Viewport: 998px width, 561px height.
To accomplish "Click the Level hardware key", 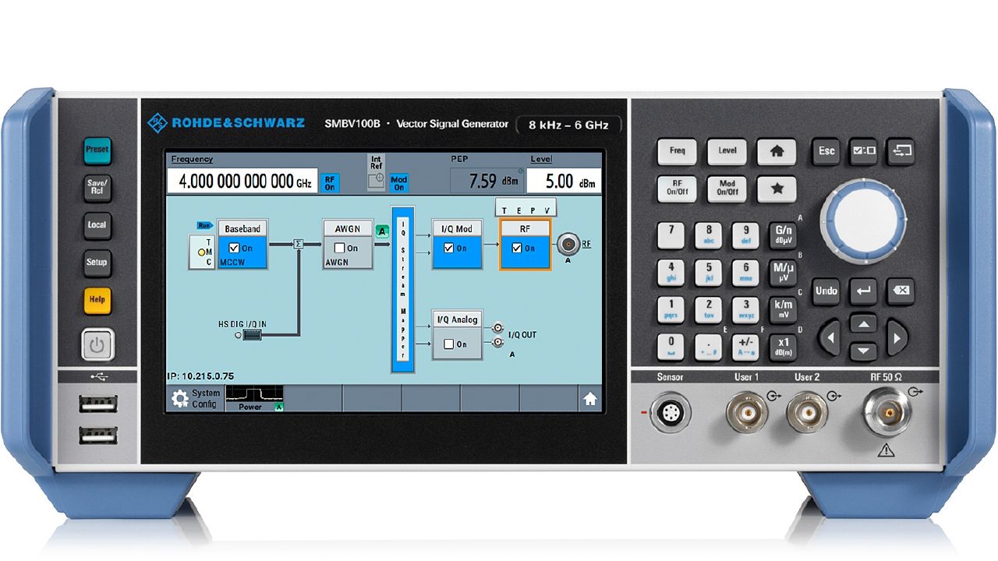I will 727,151.
